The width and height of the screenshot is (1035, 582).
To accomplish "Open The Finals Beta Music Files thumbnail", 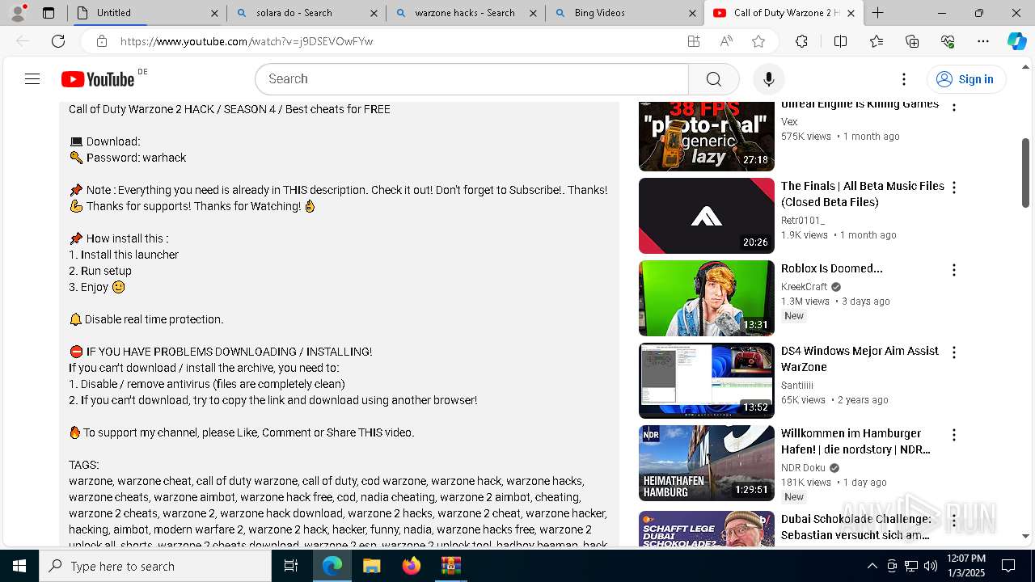I will click(x=707, y=216).
